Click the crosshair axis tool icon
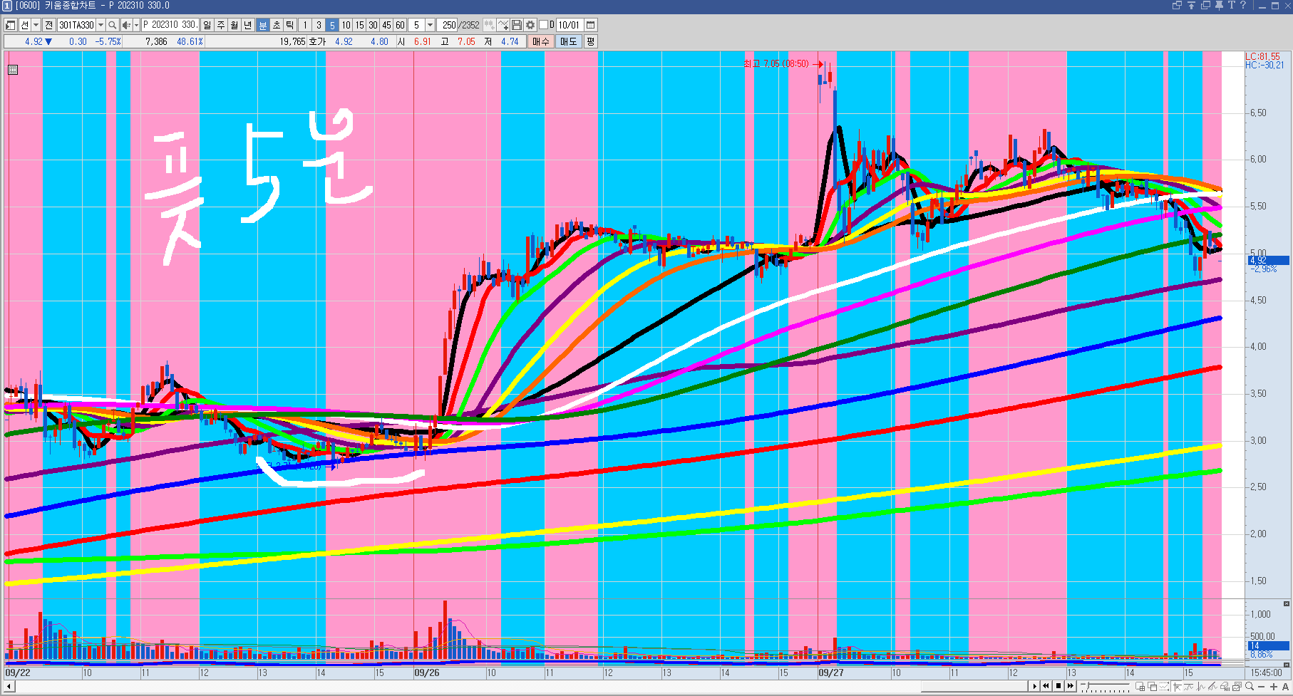Screen dimensions: 1293x696 click(x=1177, y=686)
